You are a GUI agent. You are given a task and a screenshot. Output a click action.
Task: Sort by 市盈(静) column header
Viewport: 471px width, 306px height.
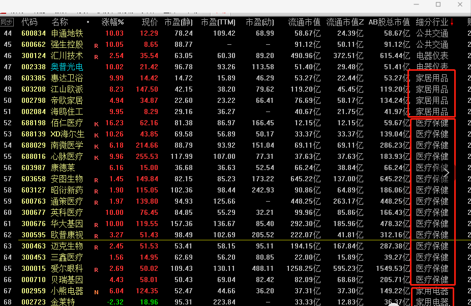[x=179, y=22]
